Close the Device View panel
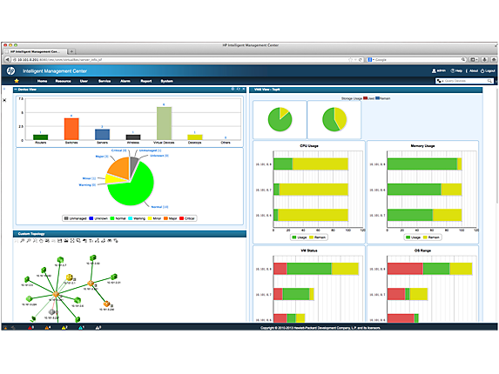This screenshot has height=374, width=499. [x=244, y=90]
